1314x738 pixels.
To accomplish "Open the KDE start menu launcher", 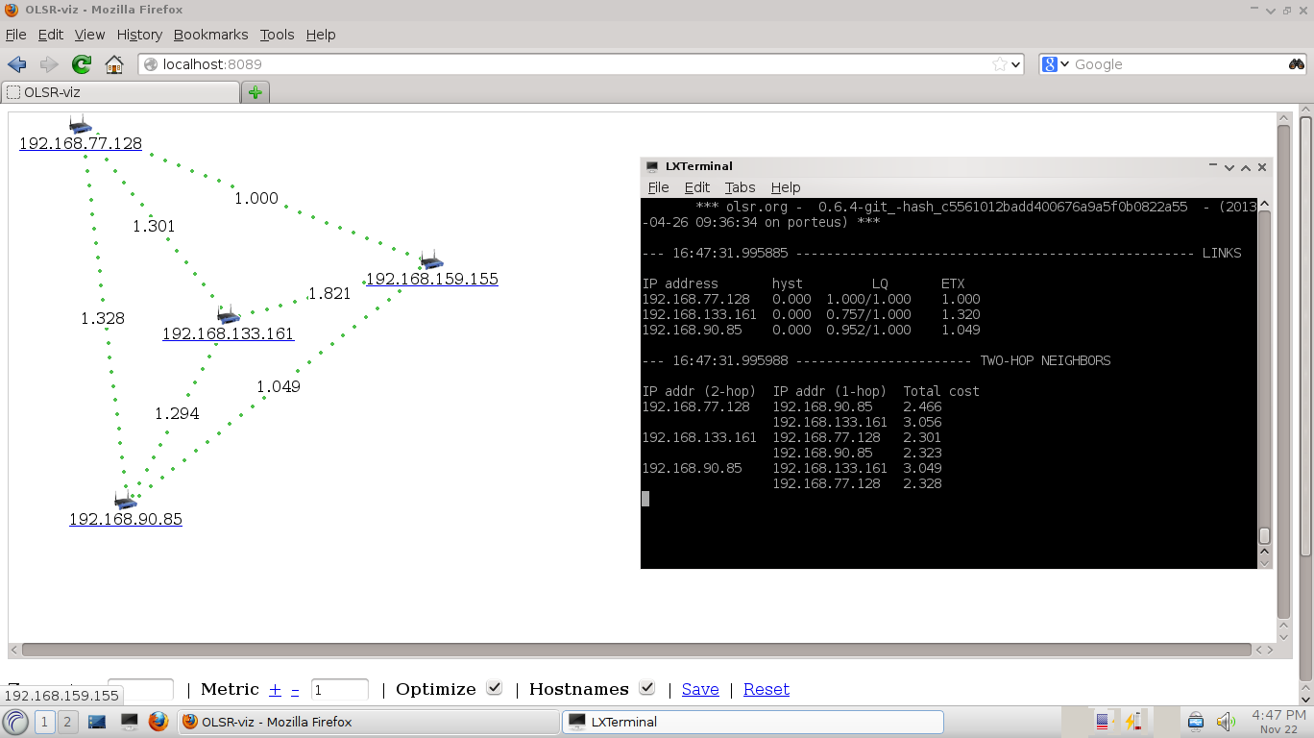I will pos(15,722).
